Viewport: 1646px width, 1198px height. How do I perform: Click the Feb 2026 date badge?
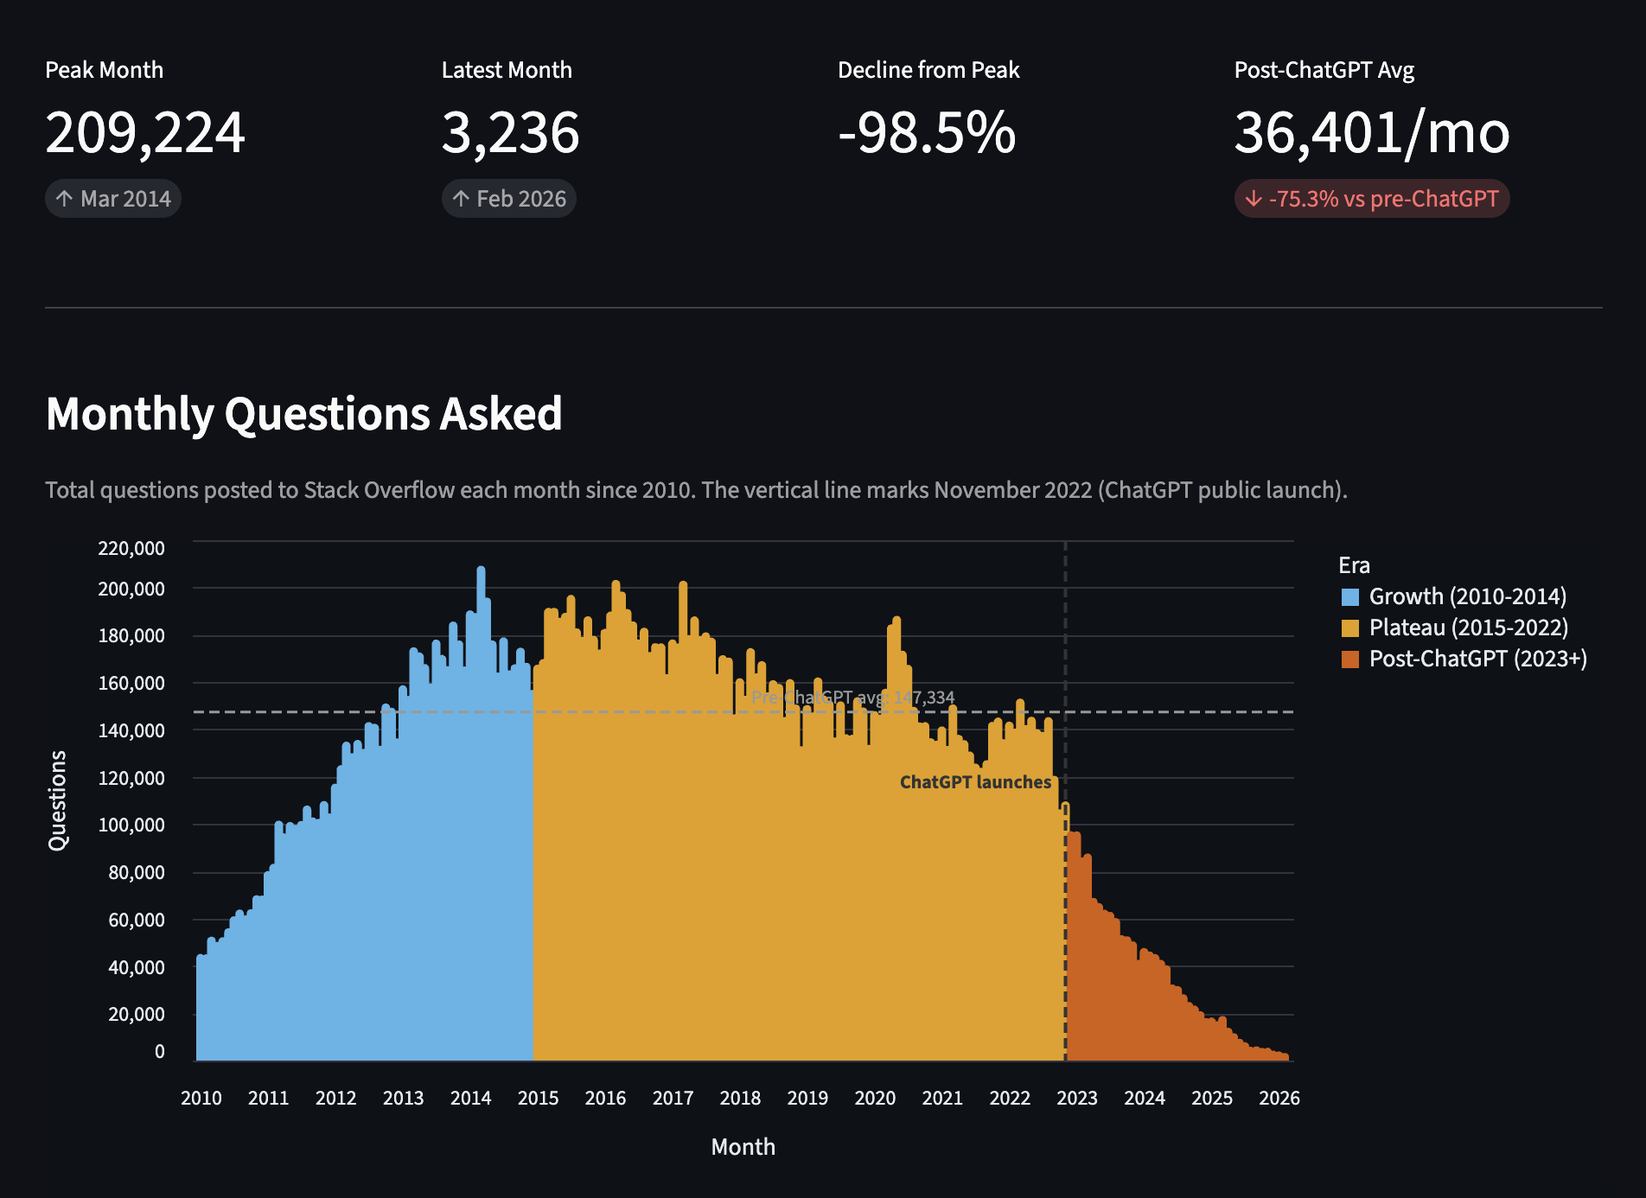508,198
